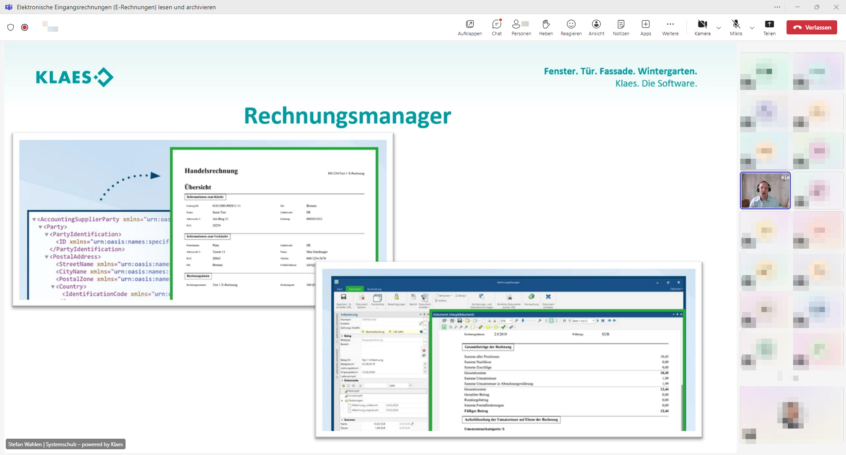Screen dimensions: 846x455
Task: Click the Rechnungsmanager slide heading
Action: click(347, 116)
